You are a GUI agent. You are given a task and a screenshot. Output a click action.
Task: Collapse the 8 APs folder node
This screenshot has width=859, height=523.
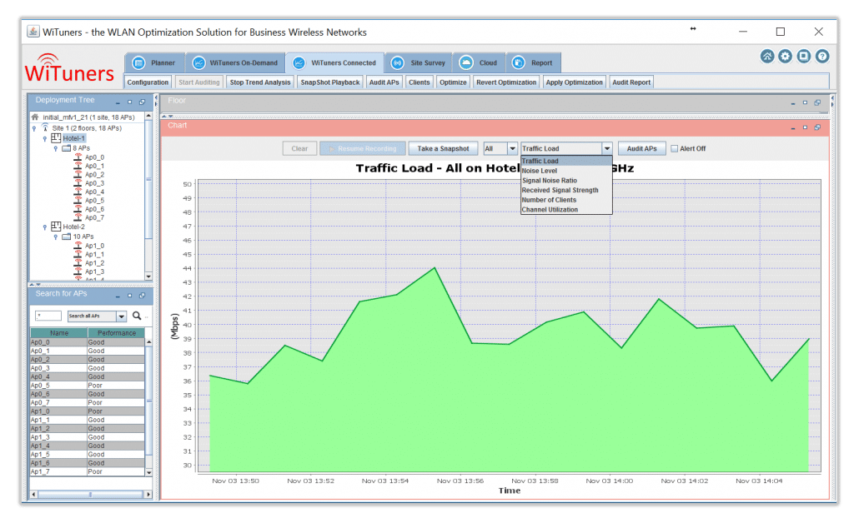click(x=55, y=148)
